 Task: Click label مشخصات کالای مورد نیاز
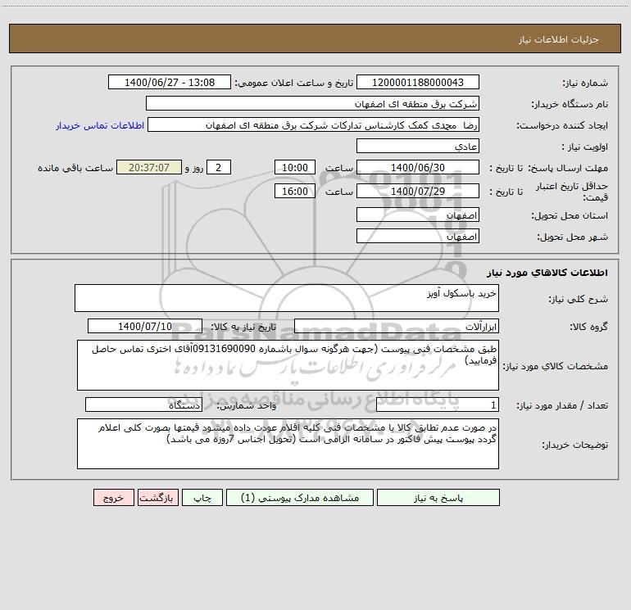556,366
